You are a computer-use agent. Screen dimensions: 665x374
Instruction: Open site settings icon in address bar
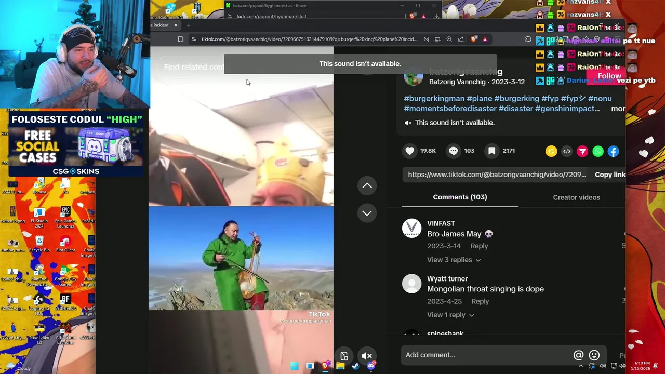coord(194,39)
